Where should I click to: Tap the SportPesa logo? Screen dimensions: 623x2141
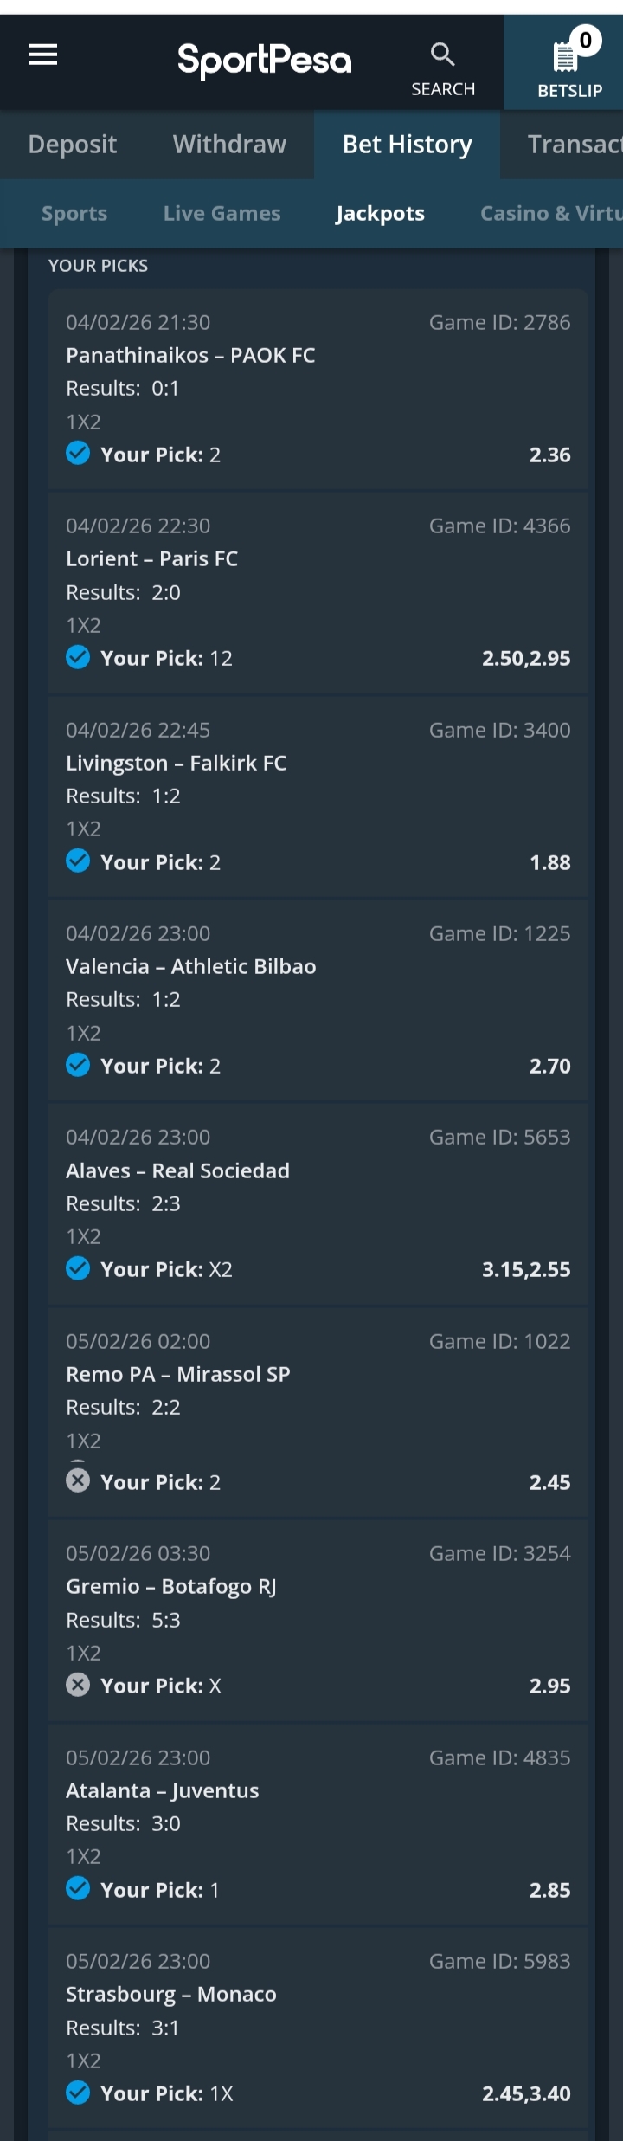click(265, 60)
